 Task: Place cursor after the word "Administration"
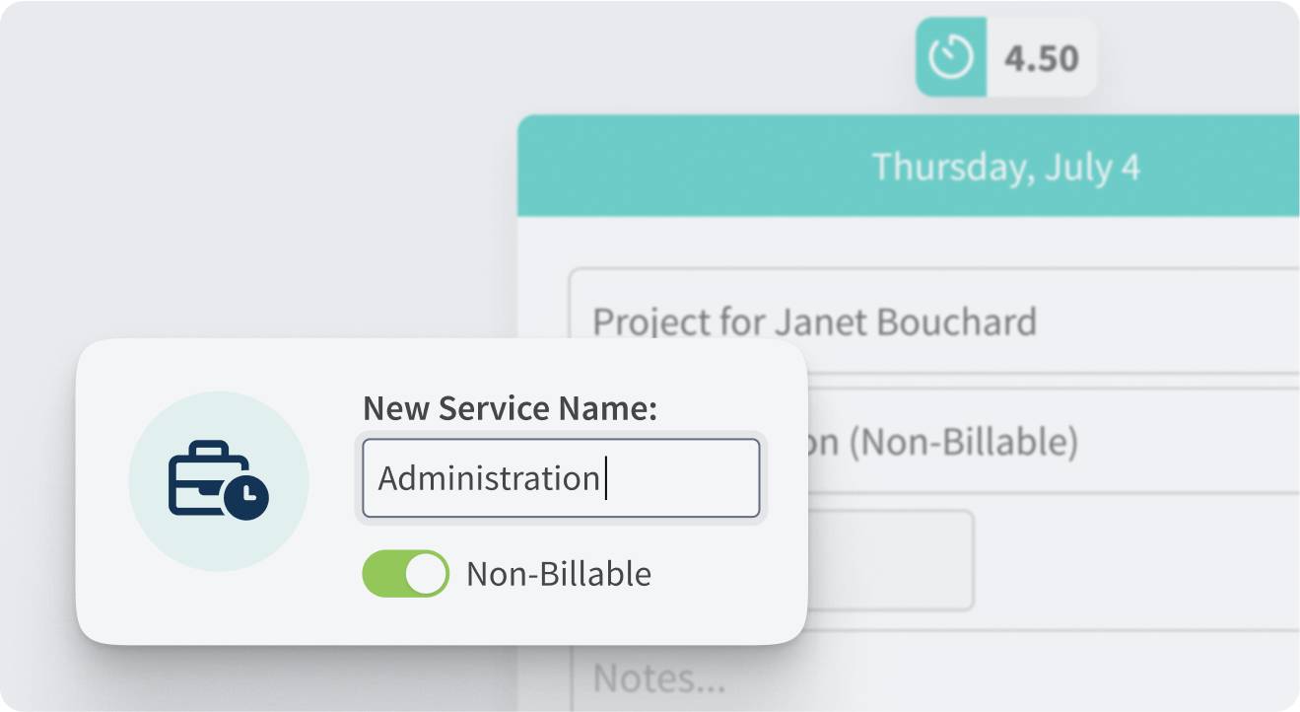pos(603,478)
